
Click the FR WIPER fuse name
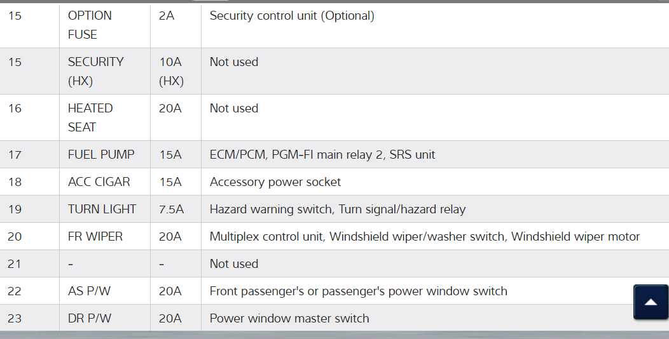tap(95, 236)
